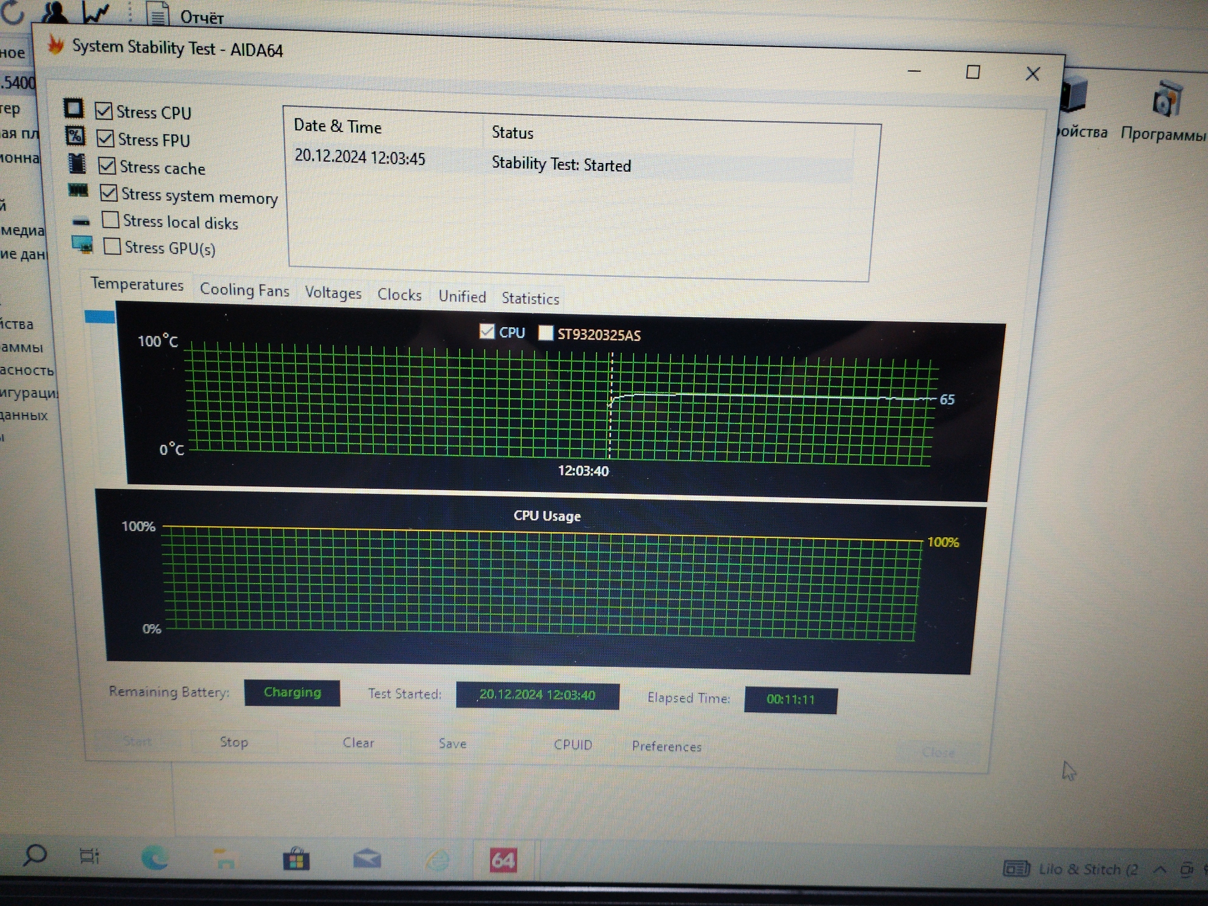Maximize the System Stability Test window
Viewport: 1208px width, 906px height.
973,72
